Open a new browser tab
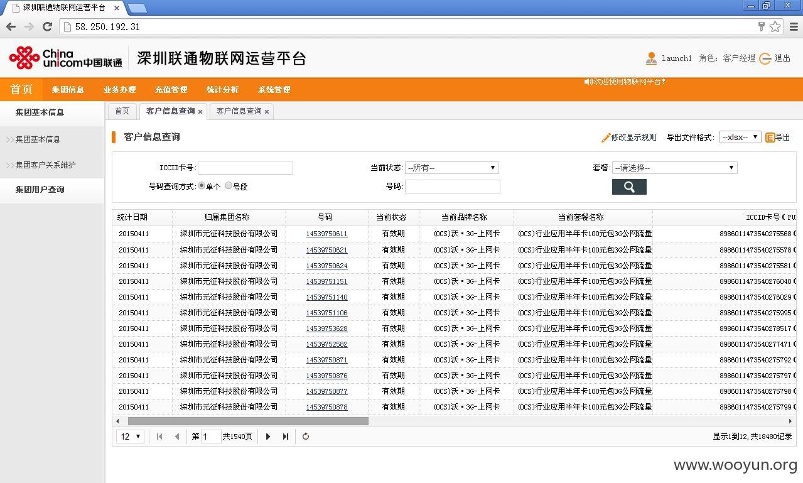This screenshot has width=803, height=483. (x=137, y=8)
